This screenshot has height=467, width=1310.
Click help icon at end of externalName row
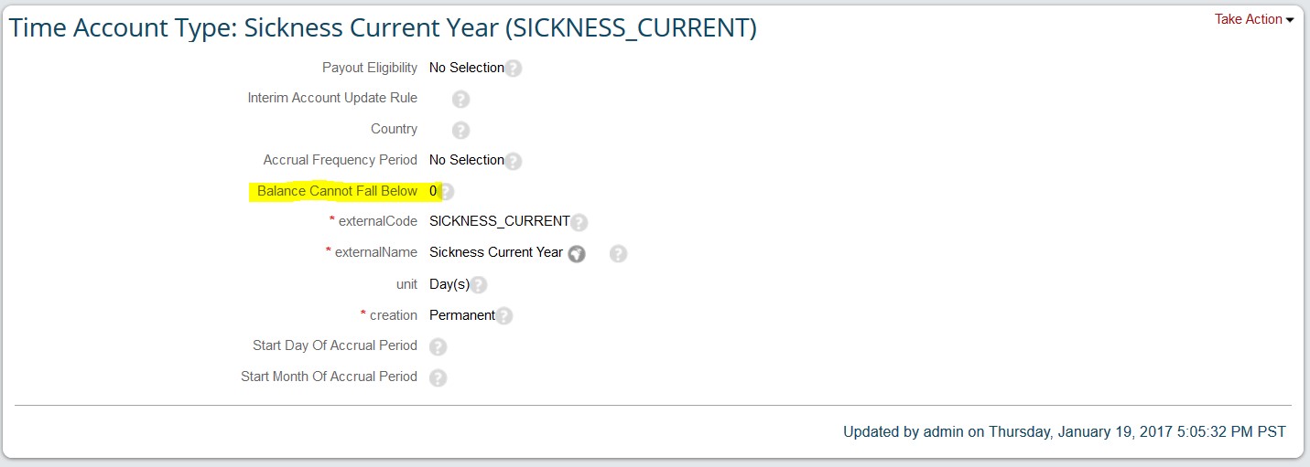point(618,254)
